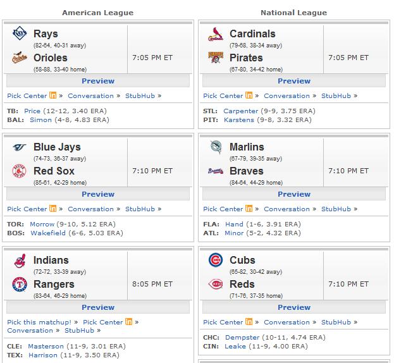Click Insider icon beside Rays-Orioles Pick Center

pyautogui.click(x=52, y=95)
